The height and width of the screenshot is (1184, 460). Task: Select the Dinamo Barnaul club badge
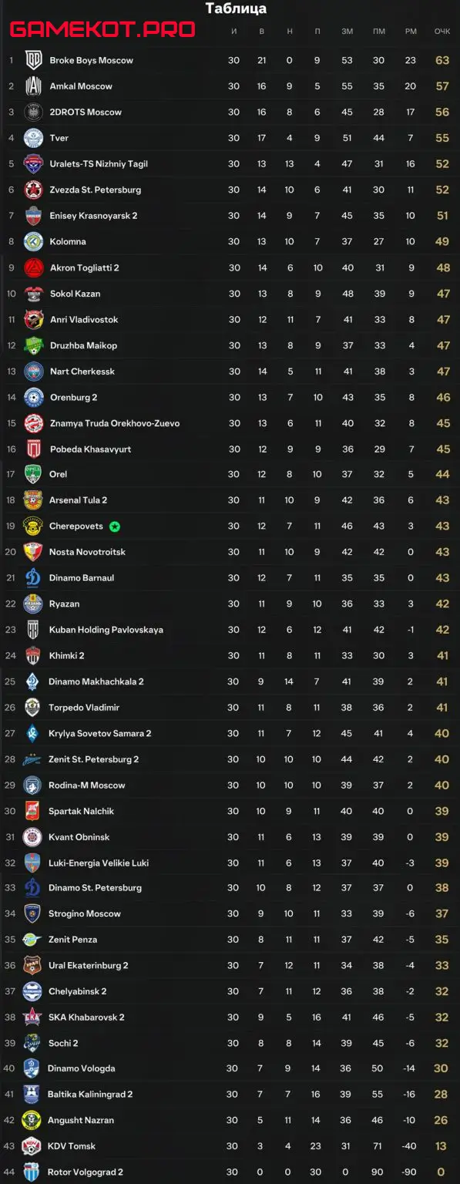33,578
